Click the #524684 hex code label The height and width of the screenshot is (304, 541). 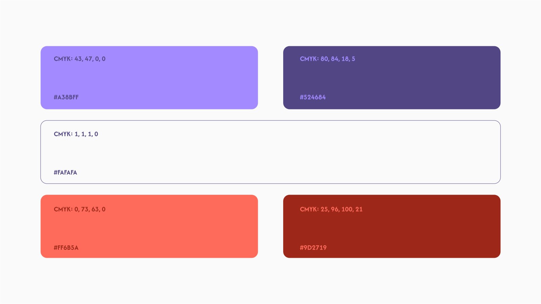313,97
